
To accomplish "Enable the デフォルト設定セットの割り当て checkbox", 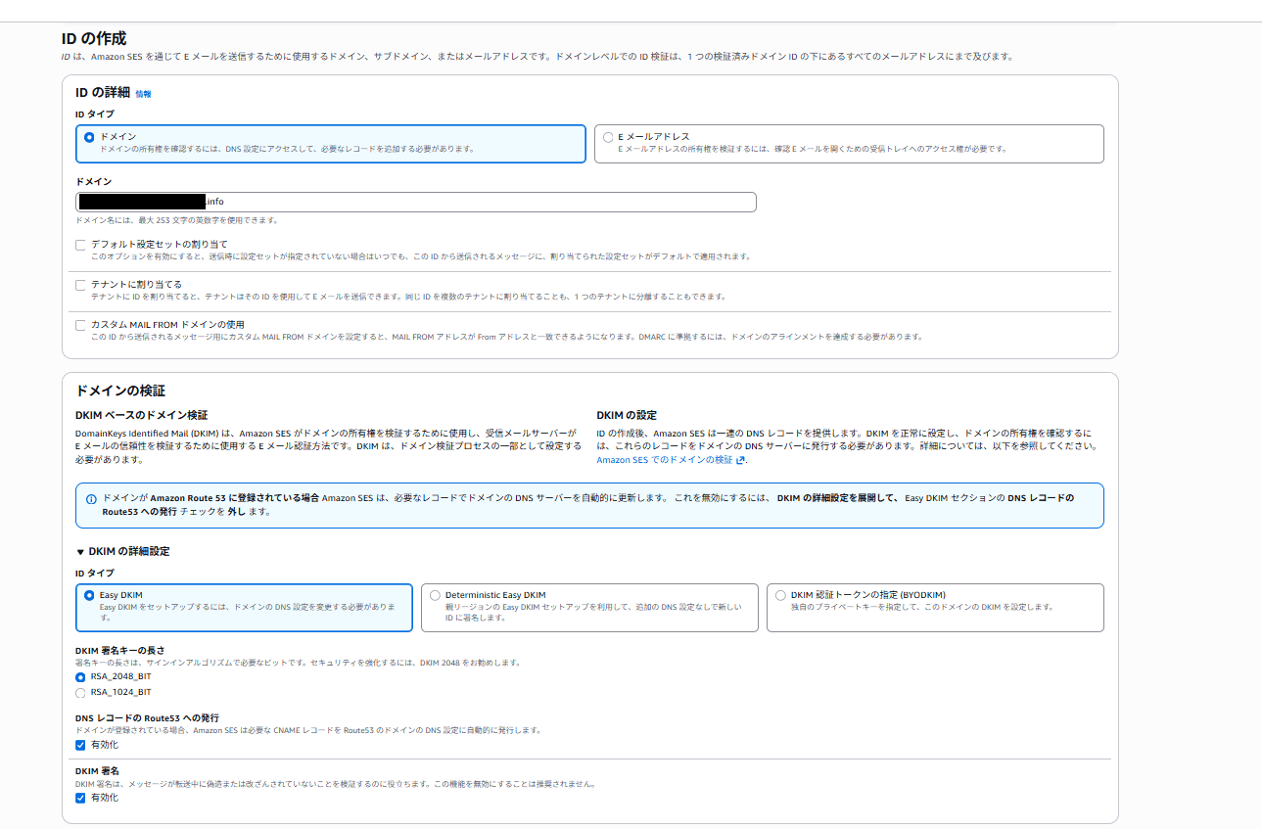I will (81, 245).
